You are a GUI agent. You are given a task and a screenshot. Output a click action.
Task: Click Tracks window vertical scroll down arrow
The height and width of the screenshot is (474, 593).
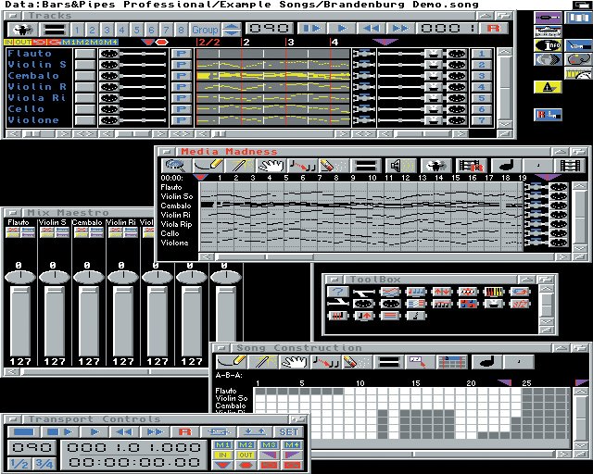click(x=504, y=124)
